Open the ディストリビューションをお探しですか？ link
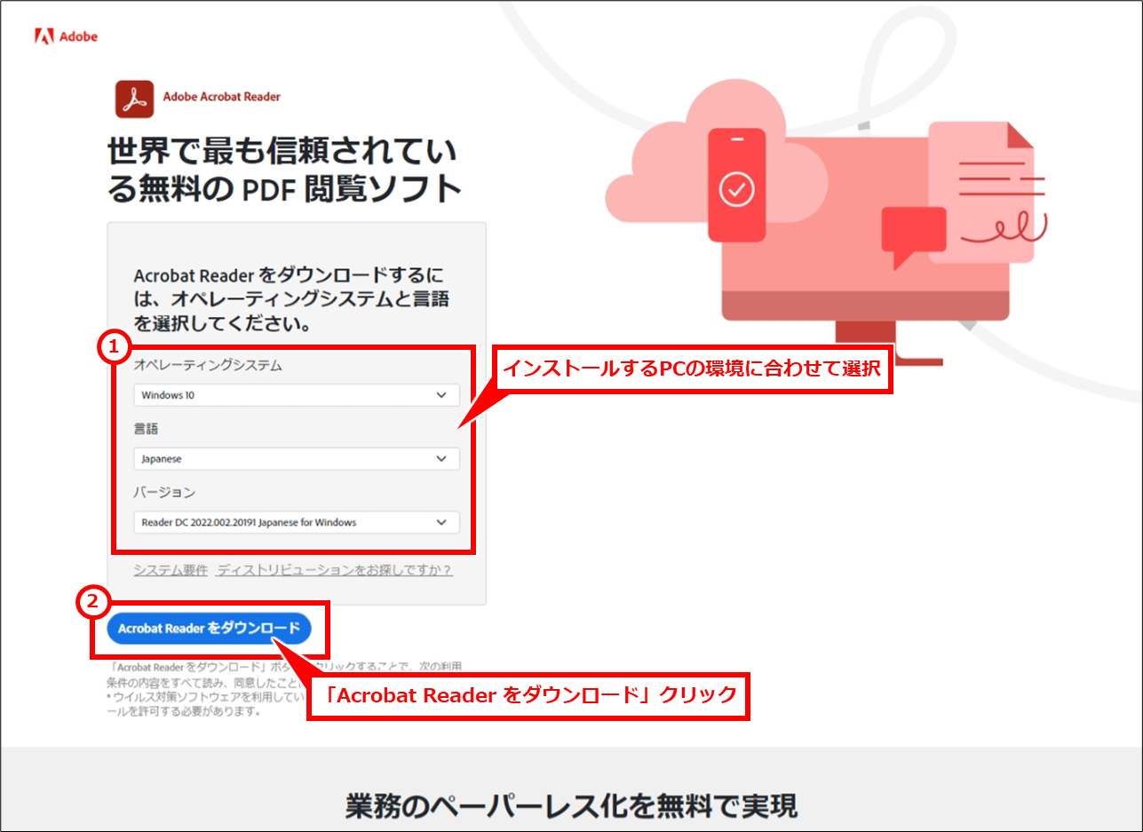Image resolution: width=1143 pixels, height=832 pixels. tap(335, 570)
